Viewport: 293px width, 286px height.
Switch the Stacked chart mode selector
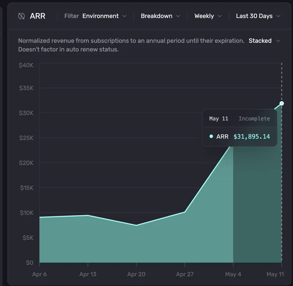[x=265, y=41]
